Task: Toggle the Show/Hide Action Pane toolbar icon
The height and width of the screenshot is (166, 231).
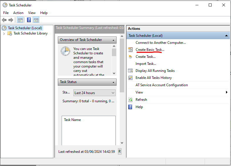Action: pos(36,20)
